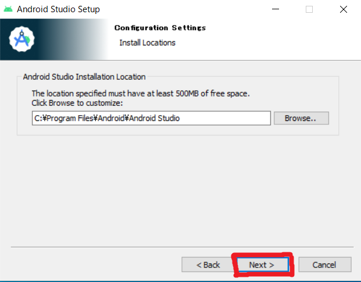This screenshot has height=282, width=361.
Task: Close the Android Studio Setup dialog
Action: click(344, 9)
